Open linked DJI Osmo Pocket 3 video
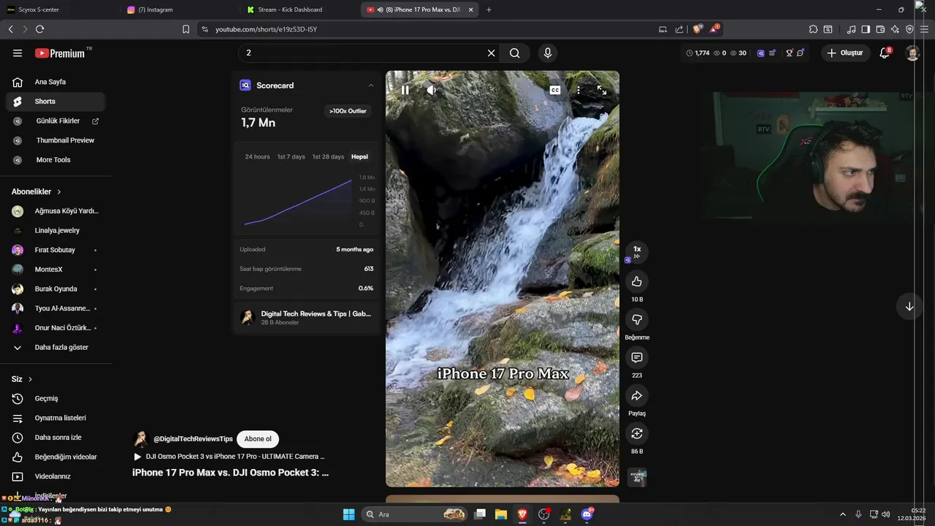935x526 pixels. (x=229, y=457)
